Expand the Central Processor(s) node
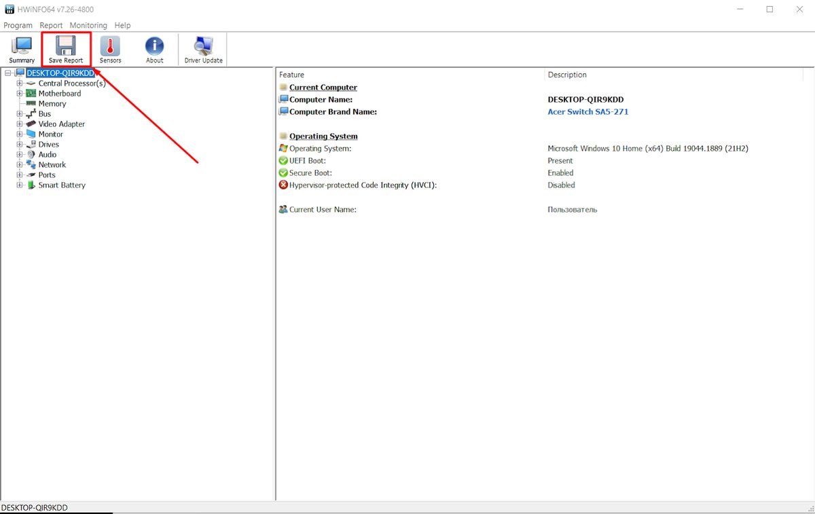The width and height of the screenshot is (815, 514). click(x=20, y=84)
